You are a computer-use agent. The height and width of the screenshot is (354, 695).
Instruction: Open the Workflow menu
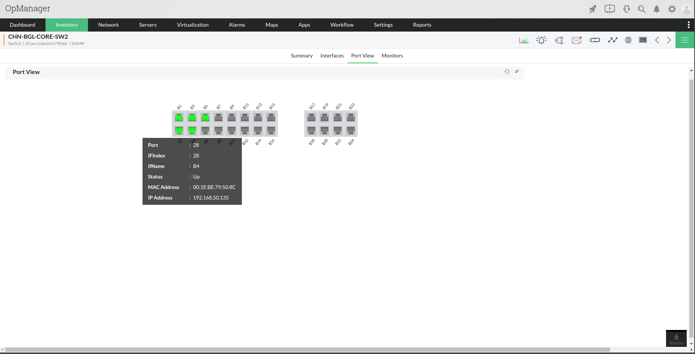coord(342,25)
